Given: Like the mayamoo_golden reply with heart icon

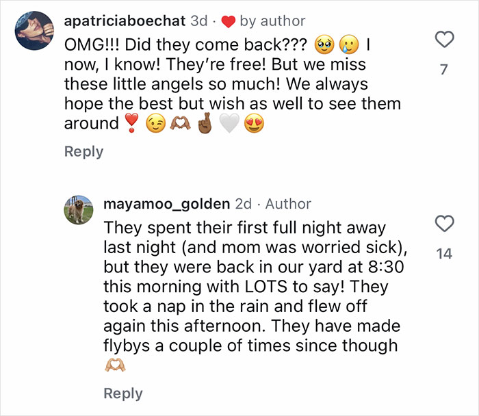Looking at the screenshot, I should [x=444, y=223].
